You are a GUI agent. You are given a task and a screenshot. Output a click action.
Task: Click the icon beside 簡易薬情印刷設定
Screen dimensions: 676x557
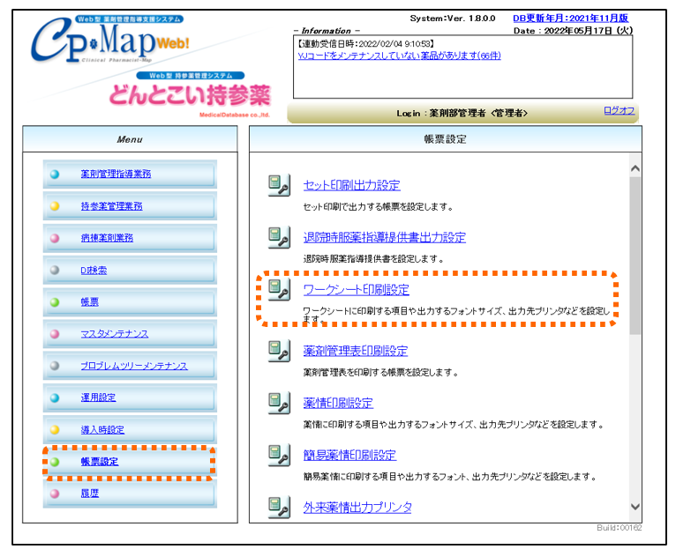point(279,455)
